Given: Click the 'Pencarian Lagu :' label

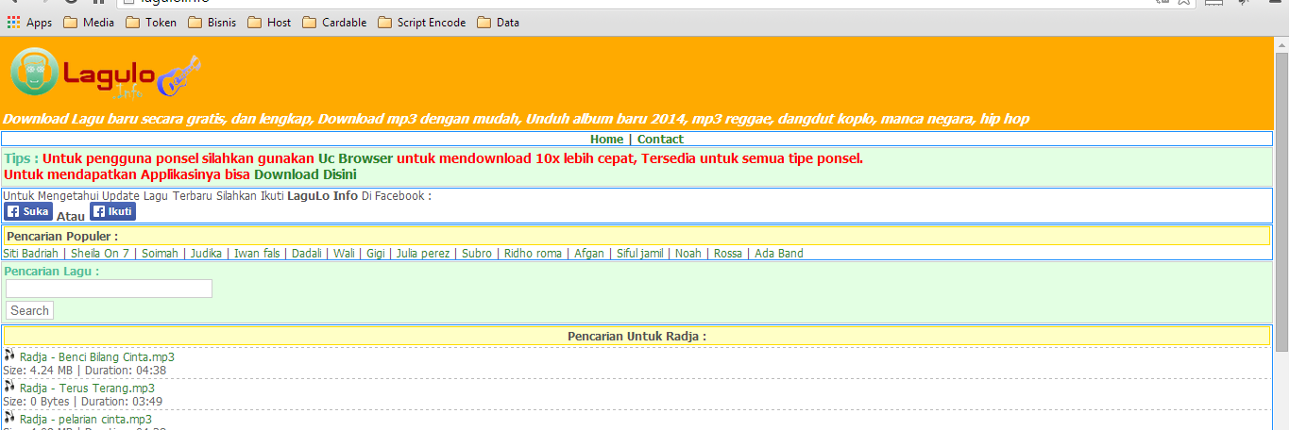Looking at the screenshot, I should (x=52, y=271).
